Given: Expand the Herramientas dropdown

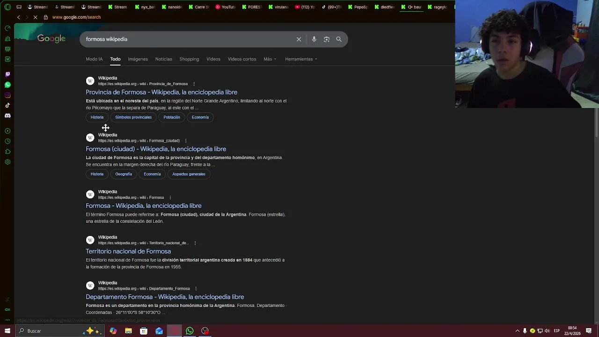Looking at the screenshot, I should [x=301, y=59].
